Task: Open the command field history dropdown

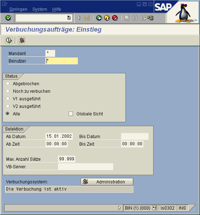Action: pyautogui.click(x=69, y=18)
